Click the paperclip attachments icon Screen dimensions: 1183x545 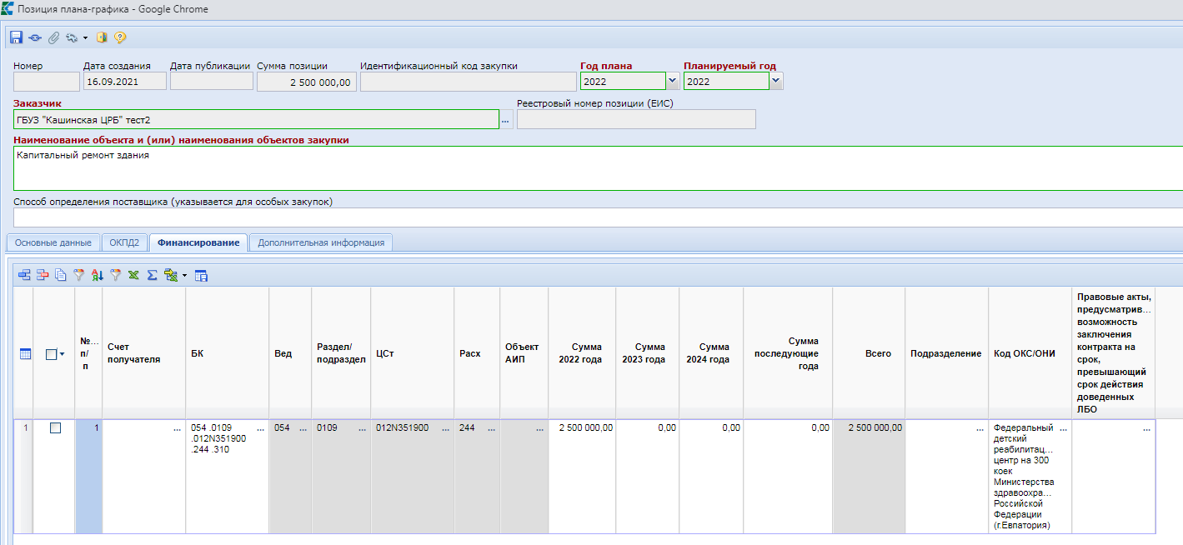pos(53,37)
